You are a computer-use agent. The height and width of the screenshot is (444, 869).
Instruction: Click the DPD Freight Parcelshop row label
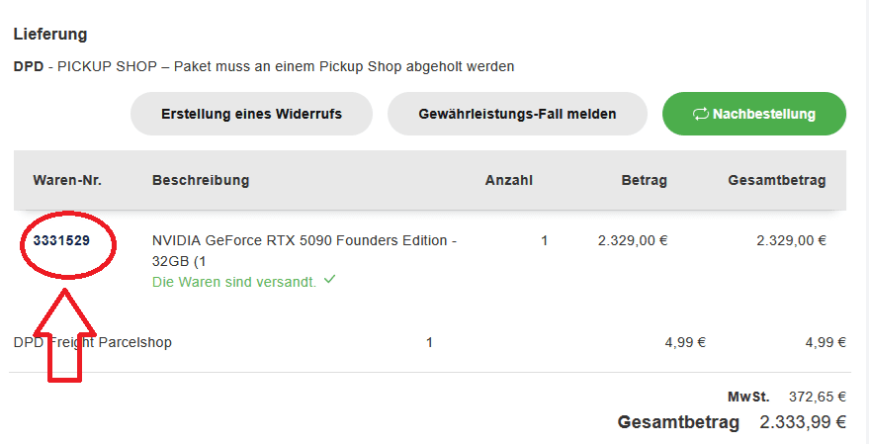pyautogui.click(x=93, y=343)
